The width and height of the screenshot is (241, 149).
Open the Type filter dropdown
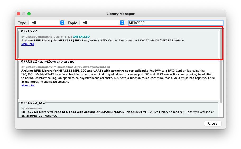tap(47, 23)
